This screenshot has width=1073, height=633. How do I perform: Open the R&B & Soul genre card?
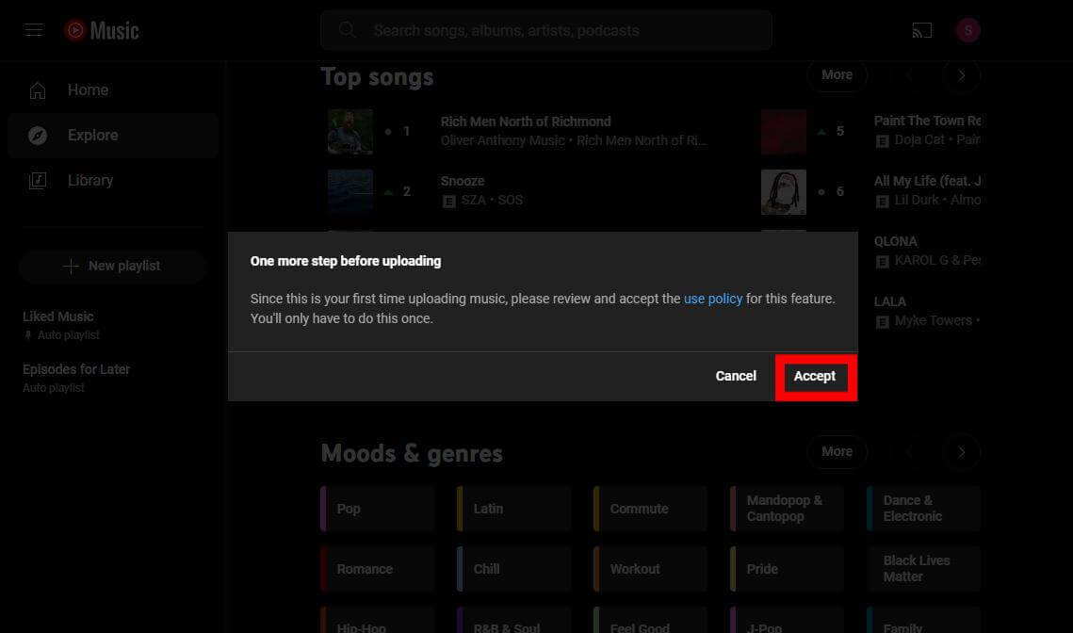(514, 622)
